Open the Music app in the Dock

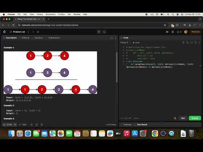(126, 133)
